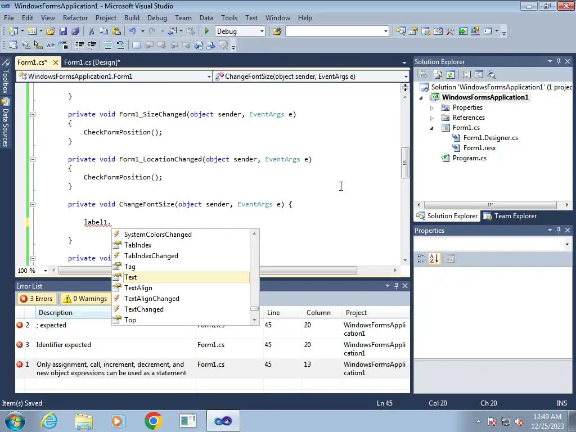Click Solution Explorer Properties icon
The width and height of the screenshot is (576, 432).
point(422,75)
